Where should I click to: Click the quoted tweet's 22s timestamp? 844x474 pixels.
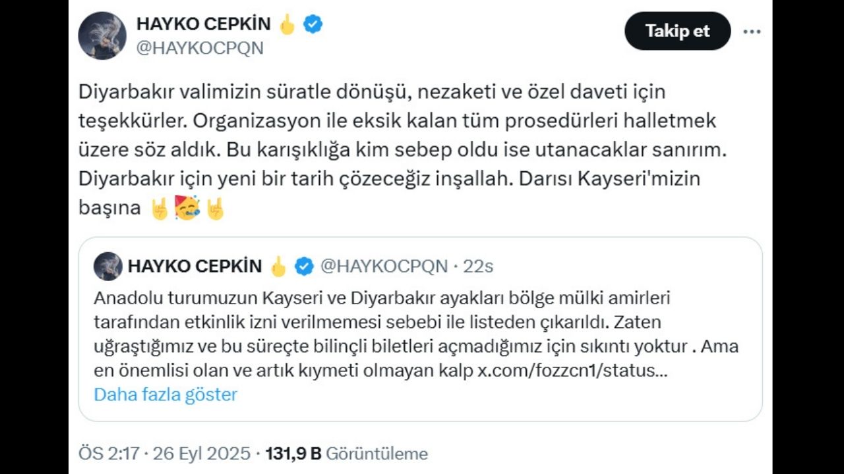(x=478, y=266)
